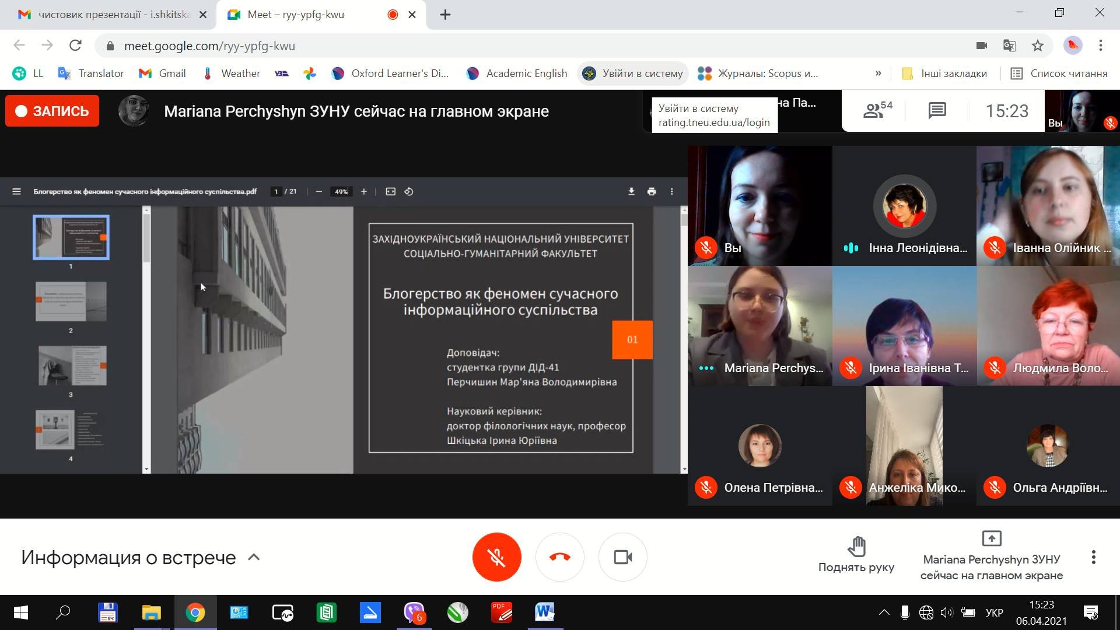Viewport: 1120px width, 630px height.
Task: Select PDF page 2 thumbnail
Action: (x=71, y=302)
